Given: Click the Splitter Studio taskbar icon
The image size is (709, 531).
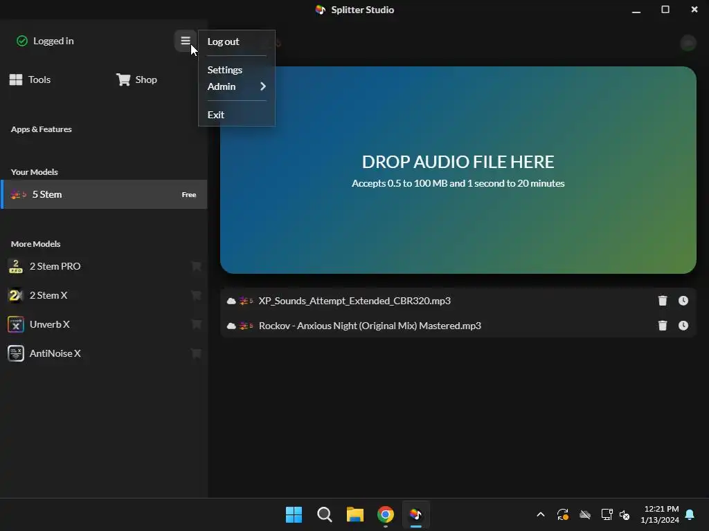Looking at the screenshot, I should (x=416, y=514).
